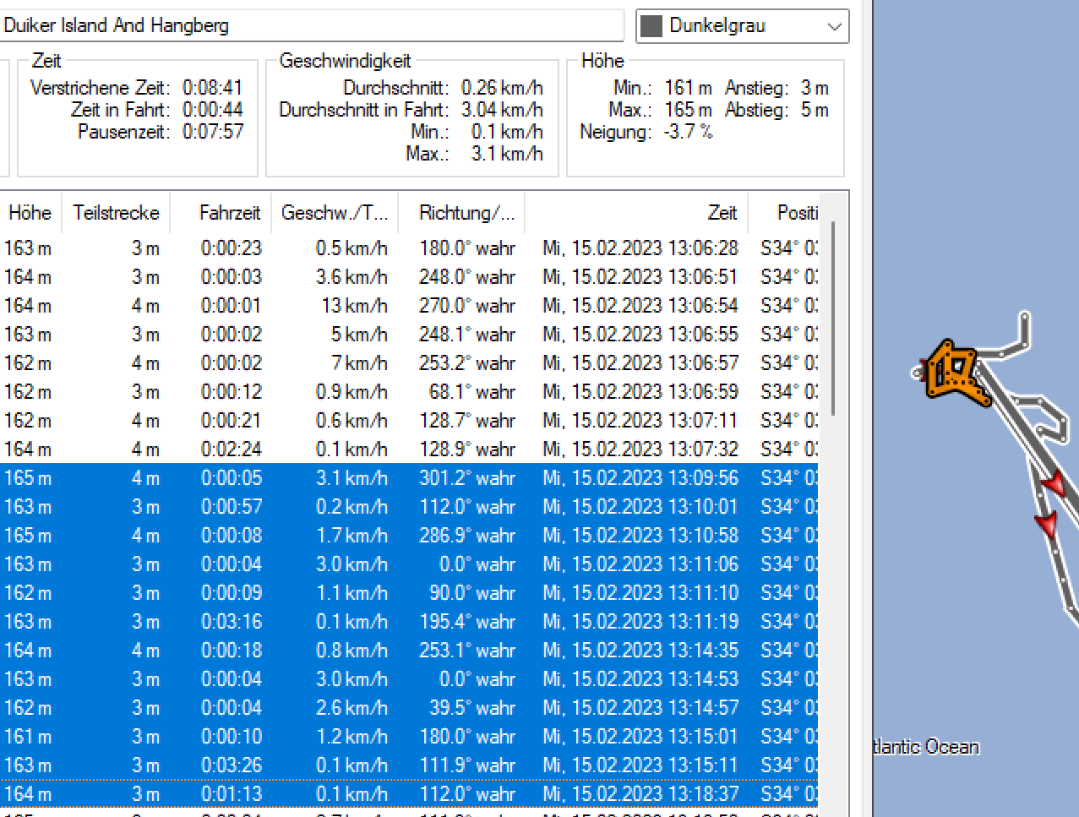This screenshot has height=817, width=1079.
Task: Click the 0:00:12 travel time cell
Action: click(x=232, y=392)
